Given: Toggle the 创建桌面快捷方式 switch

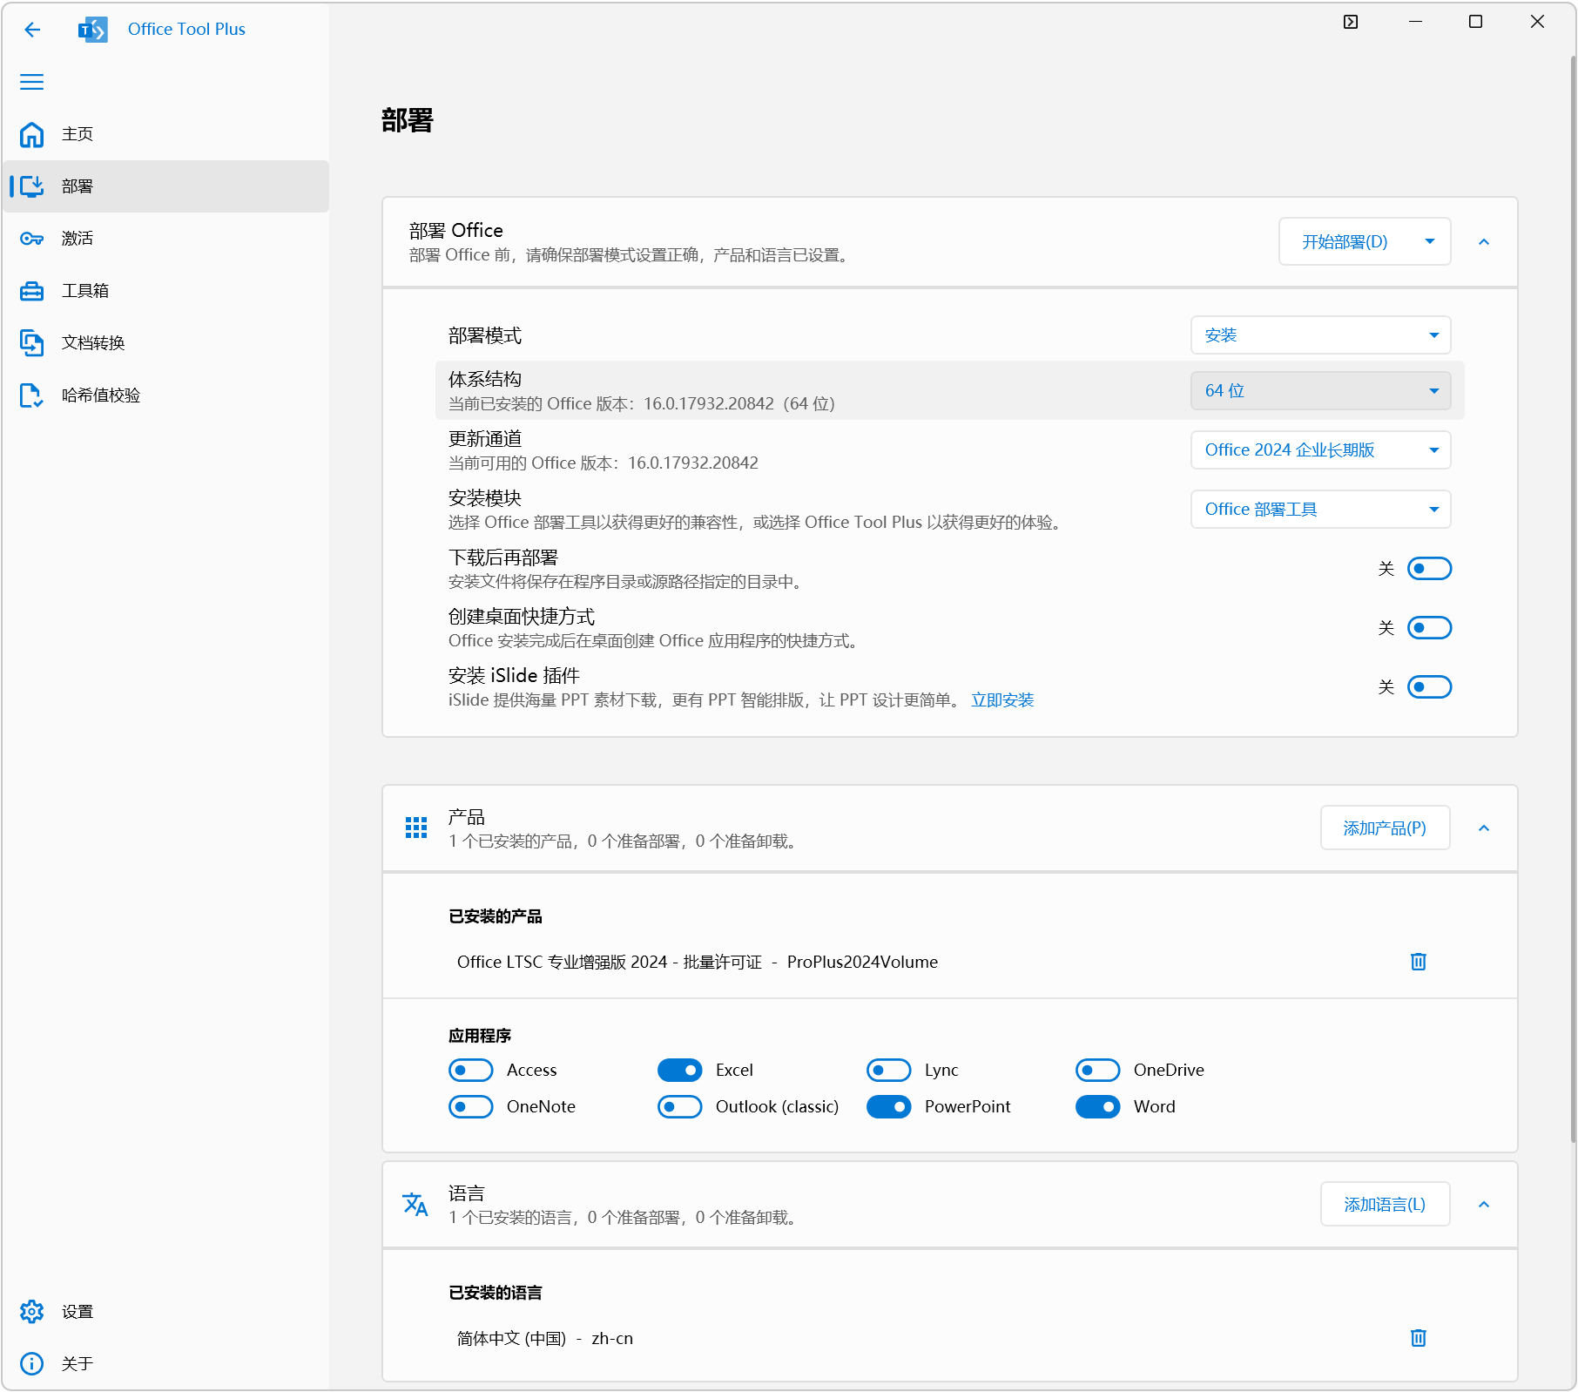Looking at the screenshot, I should pos(1429,628).
